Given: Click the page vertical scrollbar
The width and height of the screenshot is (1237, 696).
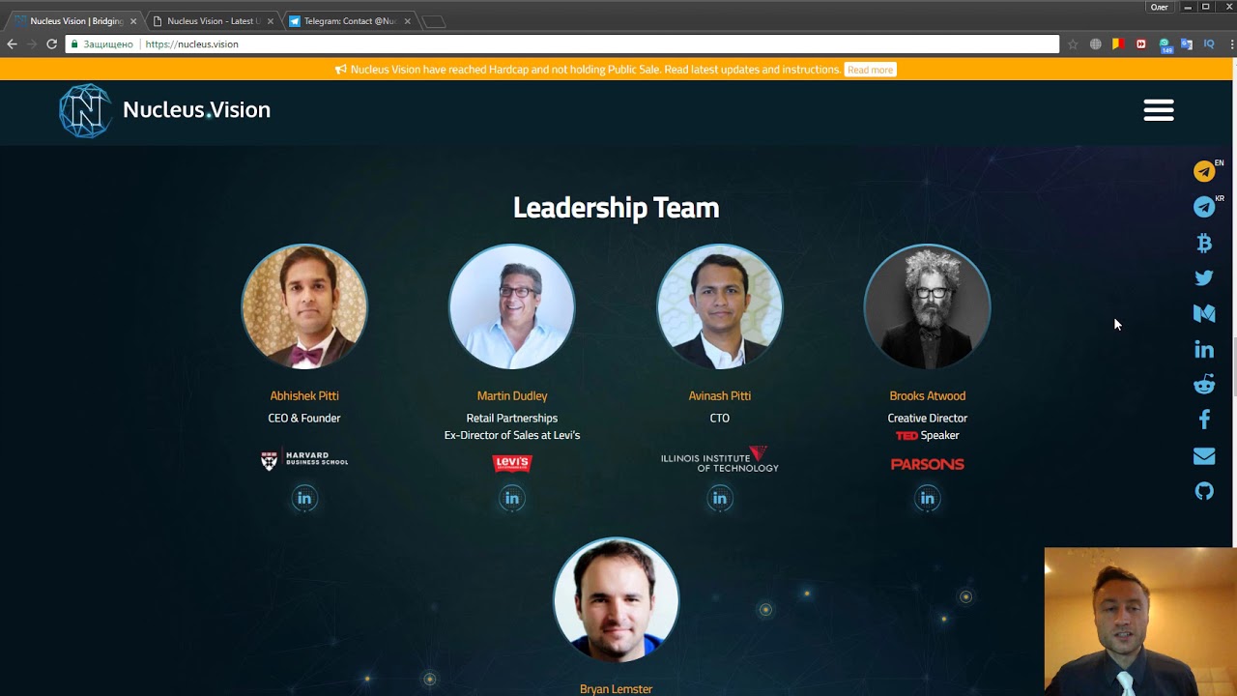Looking at the screenshot, I should point(1234,367).
